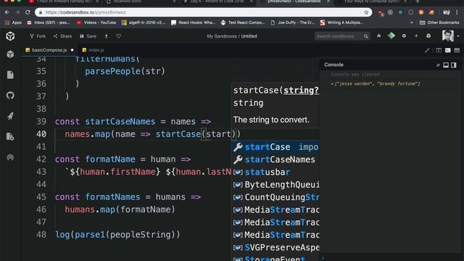
Task: Click unsaved dot on basicCompose.js tab
Action: (72, 50)
